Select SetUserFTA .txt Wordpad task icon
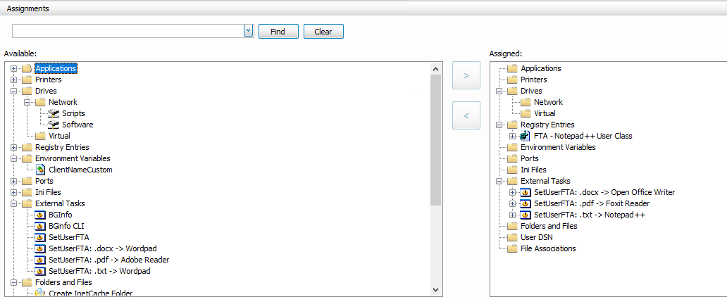The width and height of the screenshot is (727, 297). [x=40, y=271]
